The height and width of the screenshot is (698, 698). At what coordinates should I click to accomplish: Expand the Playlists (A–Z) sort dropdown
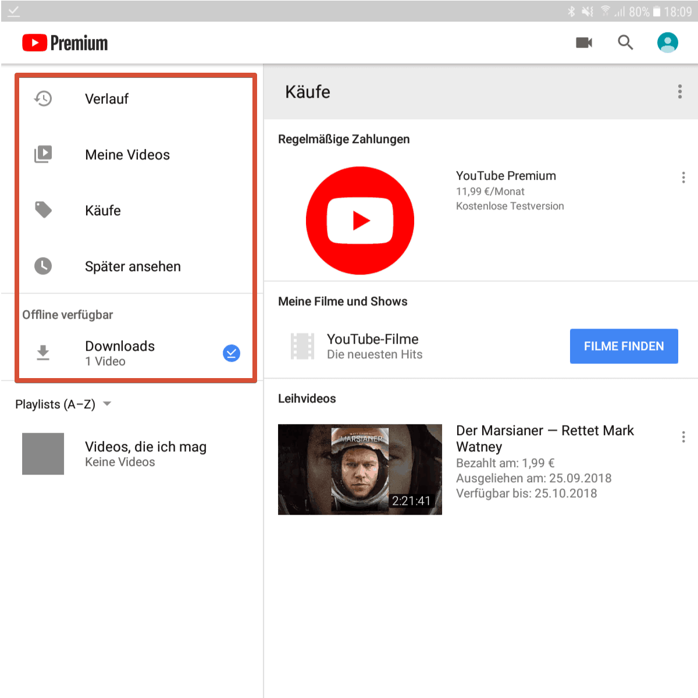click(x=63, y=404)
